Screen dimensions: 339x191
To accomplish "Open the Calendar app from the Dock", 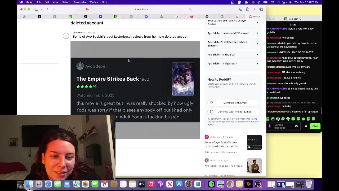I will (x=104, y=184).
